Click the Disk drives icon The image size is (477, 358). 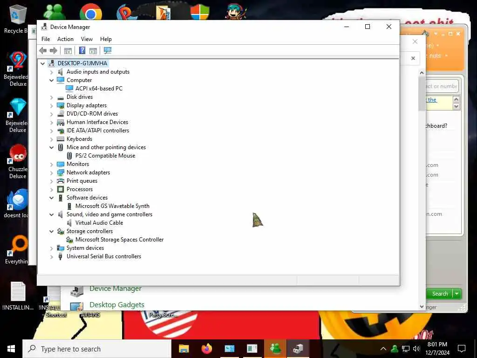pos(61,97)
